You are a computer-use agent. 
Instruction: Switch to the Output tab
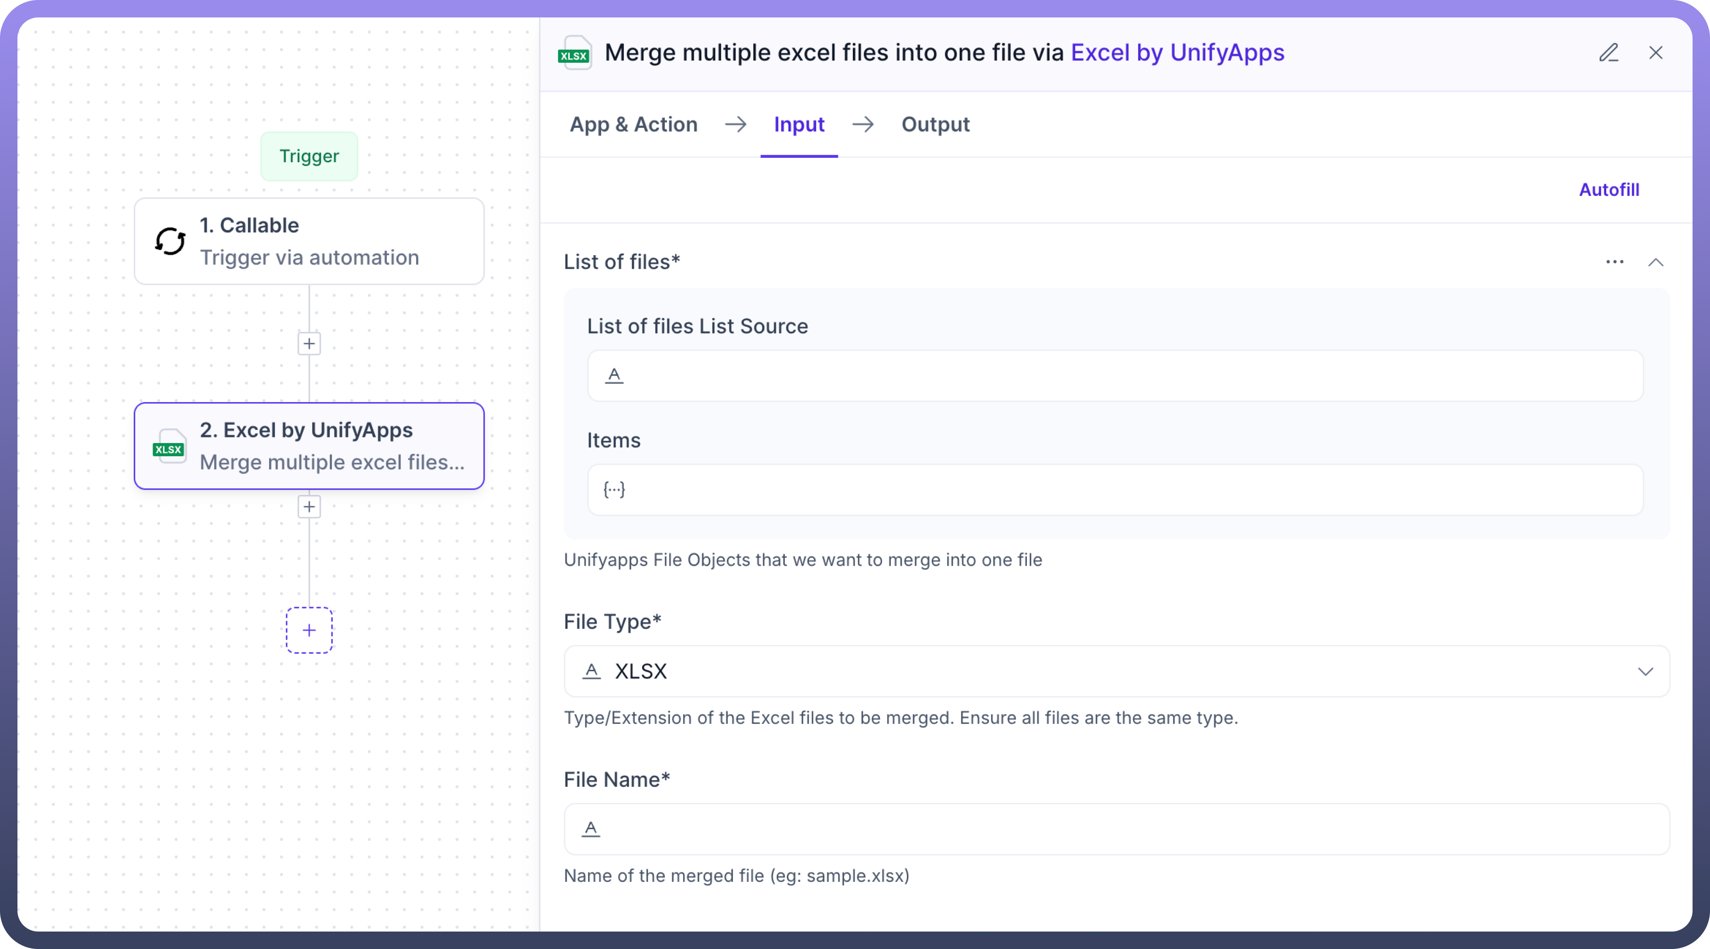coord(935,124)
